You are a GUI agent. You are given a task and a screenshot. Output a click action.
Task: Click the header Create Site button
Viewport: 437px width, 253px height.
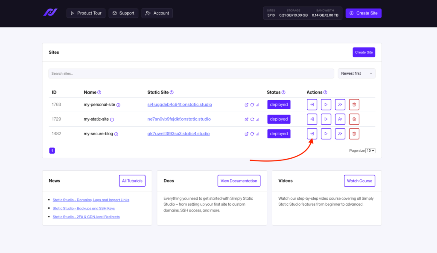[x=364, y=13]
